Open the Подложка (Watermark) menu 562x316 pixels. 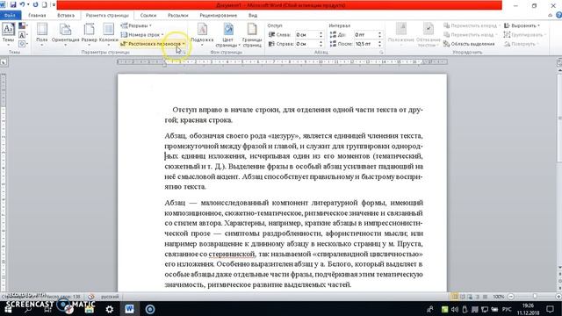(202, 34)
